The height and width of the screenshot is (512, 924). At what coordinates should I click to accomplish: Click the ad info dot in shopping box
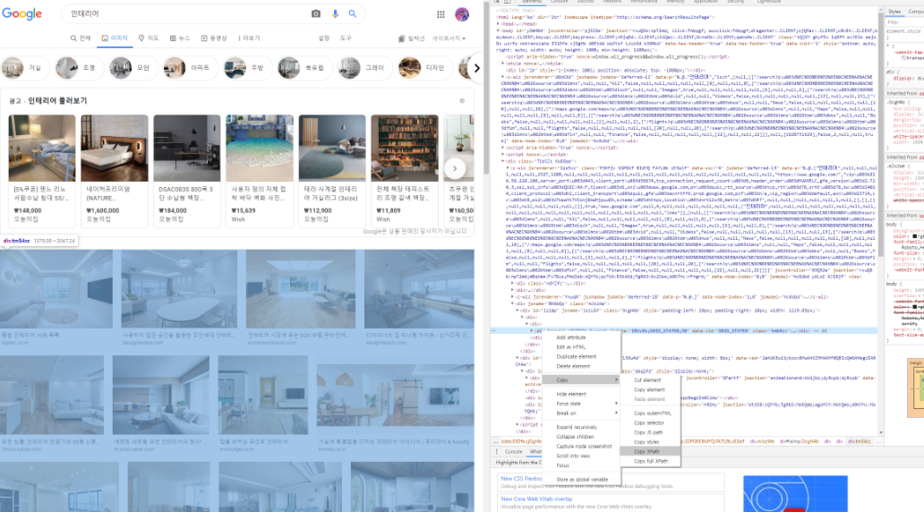(x=462, y=101)
